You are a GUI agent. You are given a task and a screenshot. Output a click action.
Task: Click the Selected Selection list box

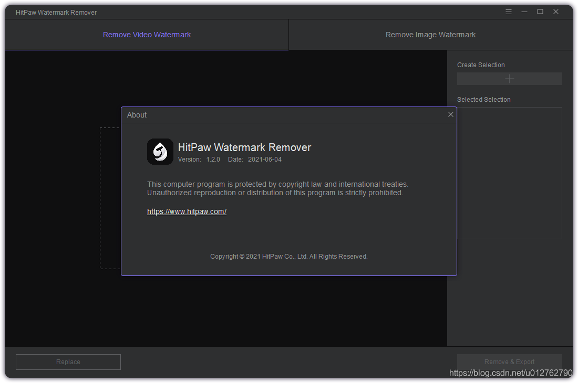click(510, 173)
